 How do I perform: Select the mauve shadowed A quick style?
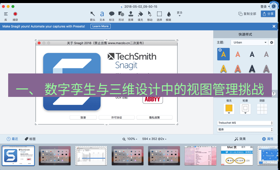point(266,69)
